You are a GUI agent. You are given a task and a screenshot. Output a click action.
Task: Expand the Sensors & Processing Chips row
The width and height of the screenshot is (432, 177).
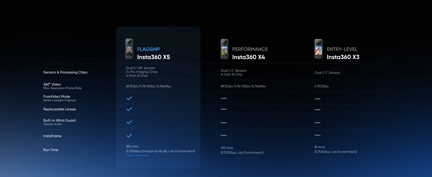(x=65, y=72)
